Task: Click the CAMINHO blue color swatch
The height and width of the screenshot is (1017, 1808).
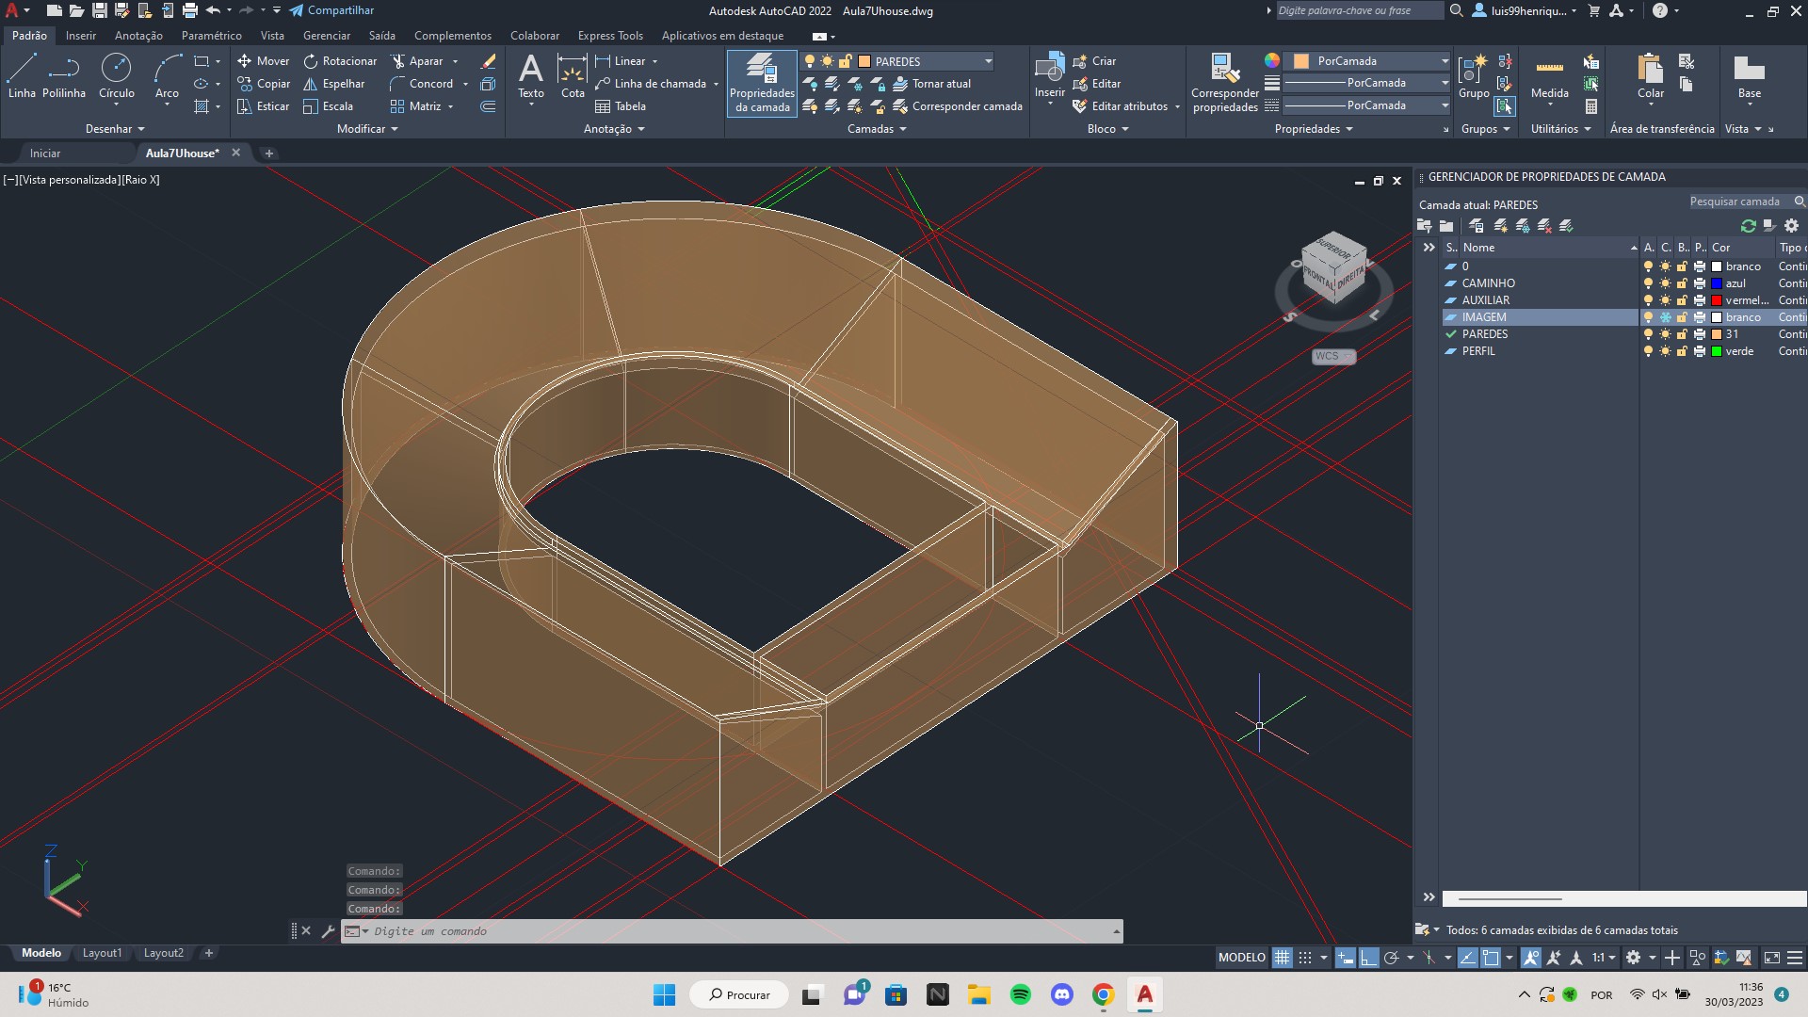Action: 1717,283
